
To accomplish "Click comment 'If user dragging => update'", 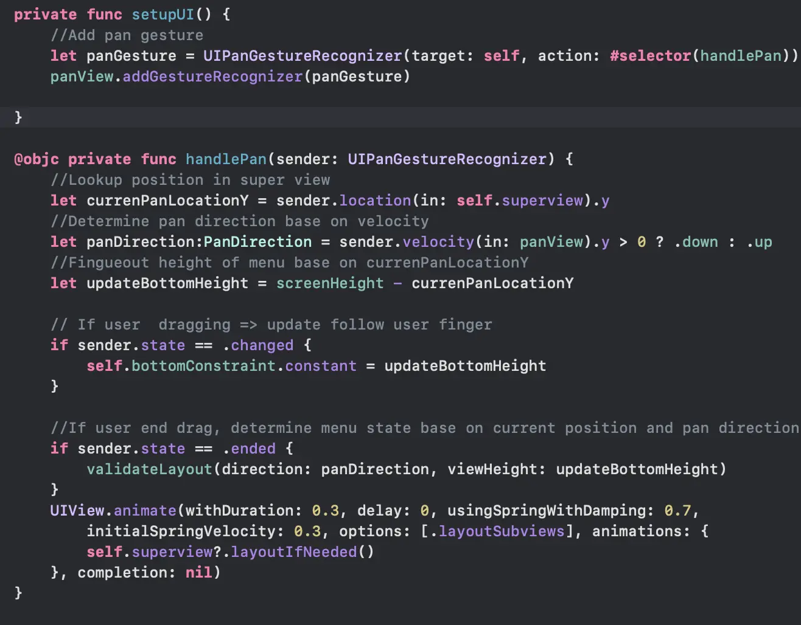I will [271, 325].
